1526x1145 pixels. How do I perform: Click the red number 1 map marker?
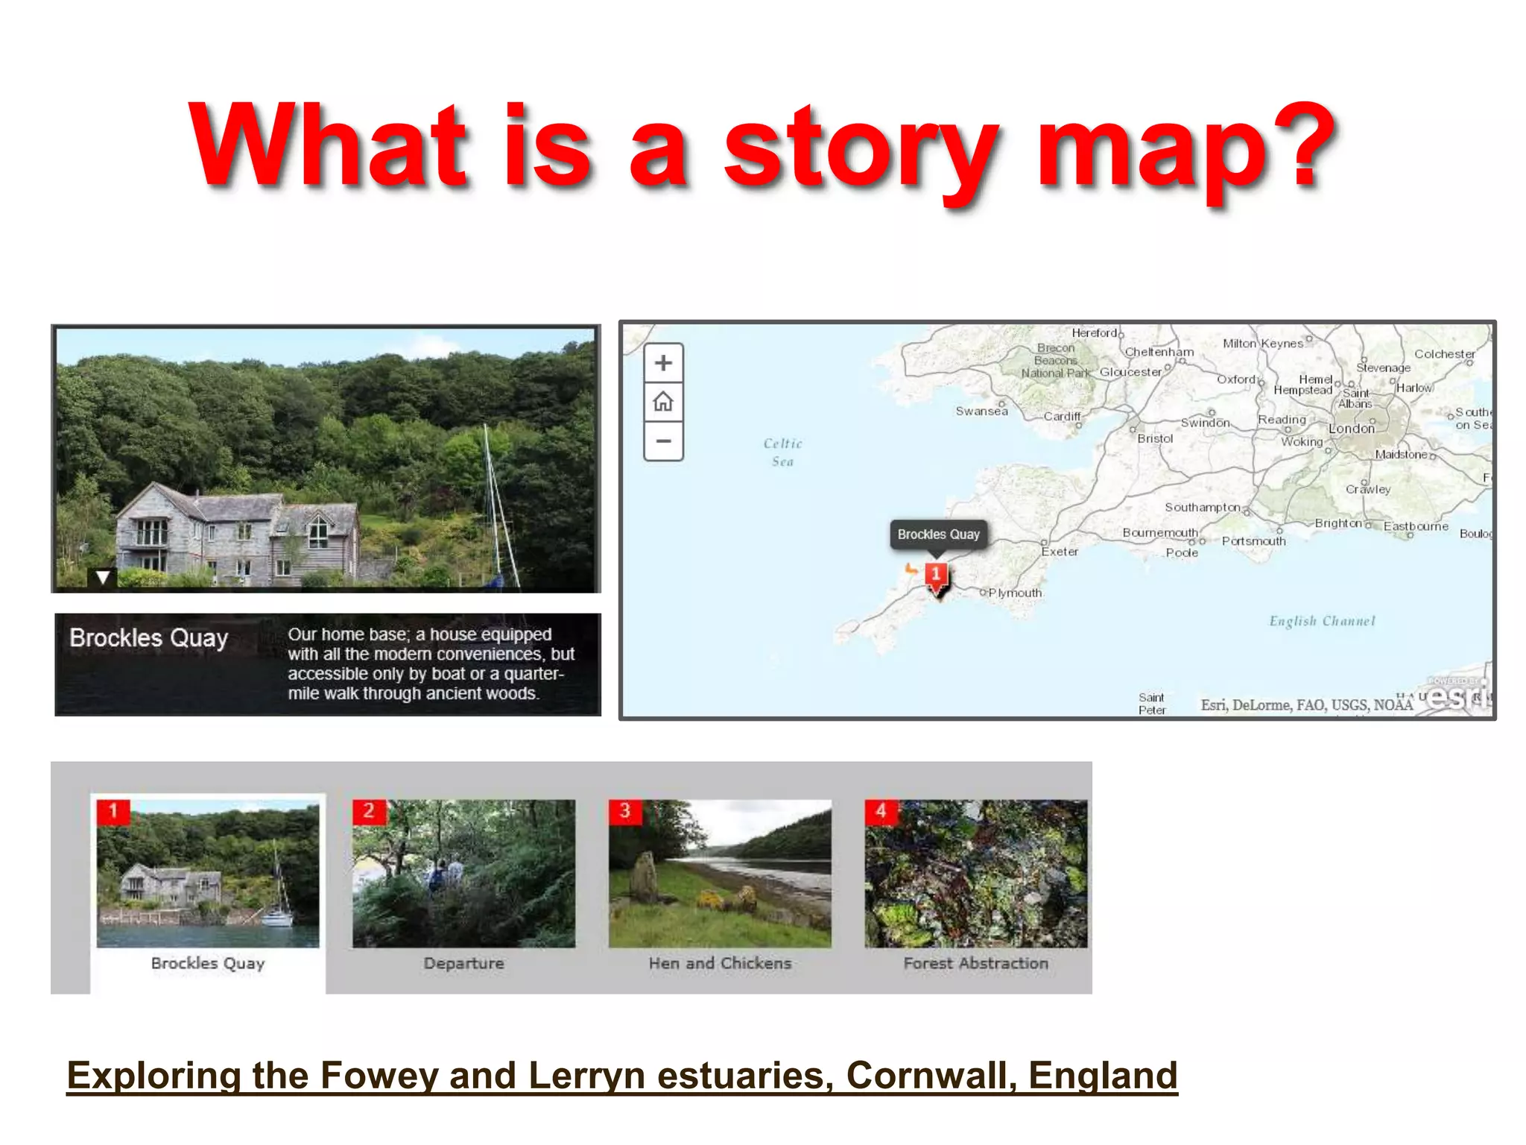(936, 575)
